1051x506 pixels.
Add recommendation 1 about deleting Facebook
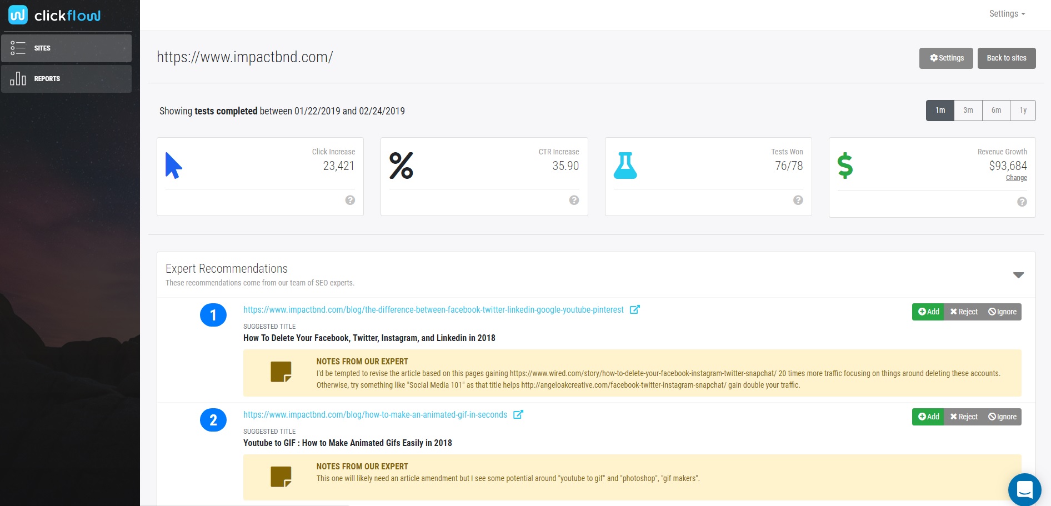[x=928, y=312]
